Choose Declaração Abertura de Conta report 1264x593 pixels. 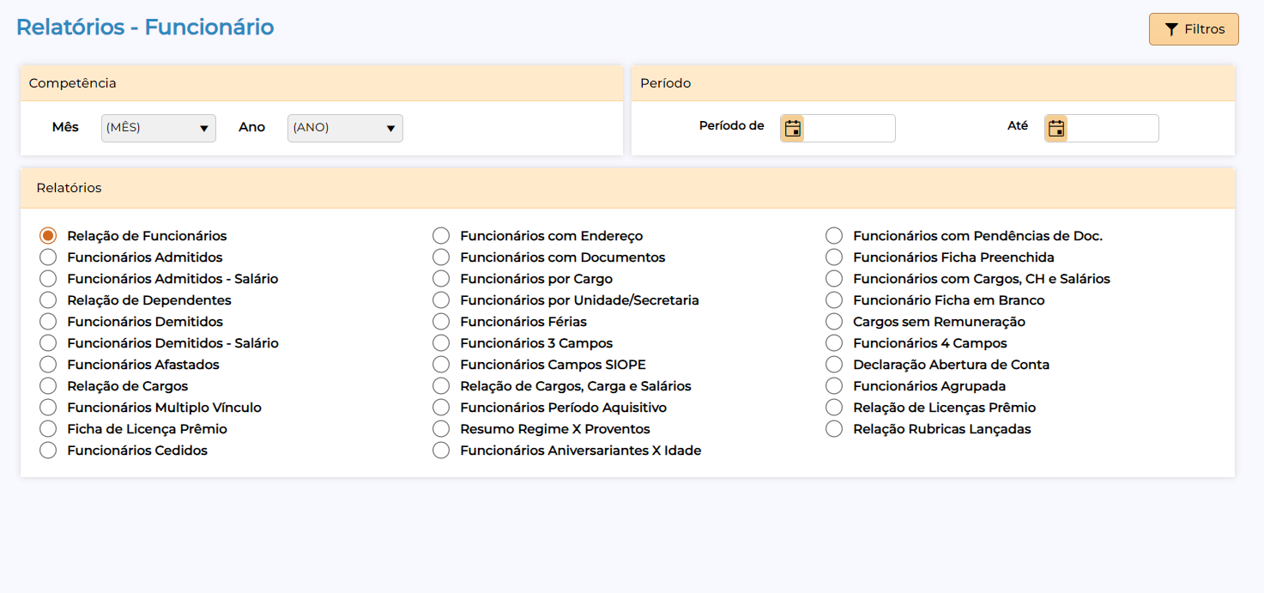[834, 365]
